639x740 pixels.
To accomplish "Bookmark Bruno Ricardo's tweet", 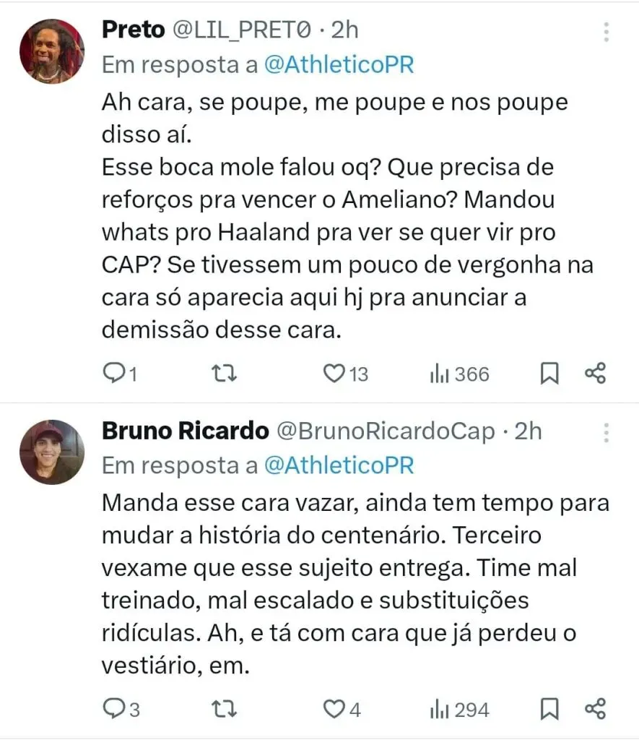I will tap(549, 709).
